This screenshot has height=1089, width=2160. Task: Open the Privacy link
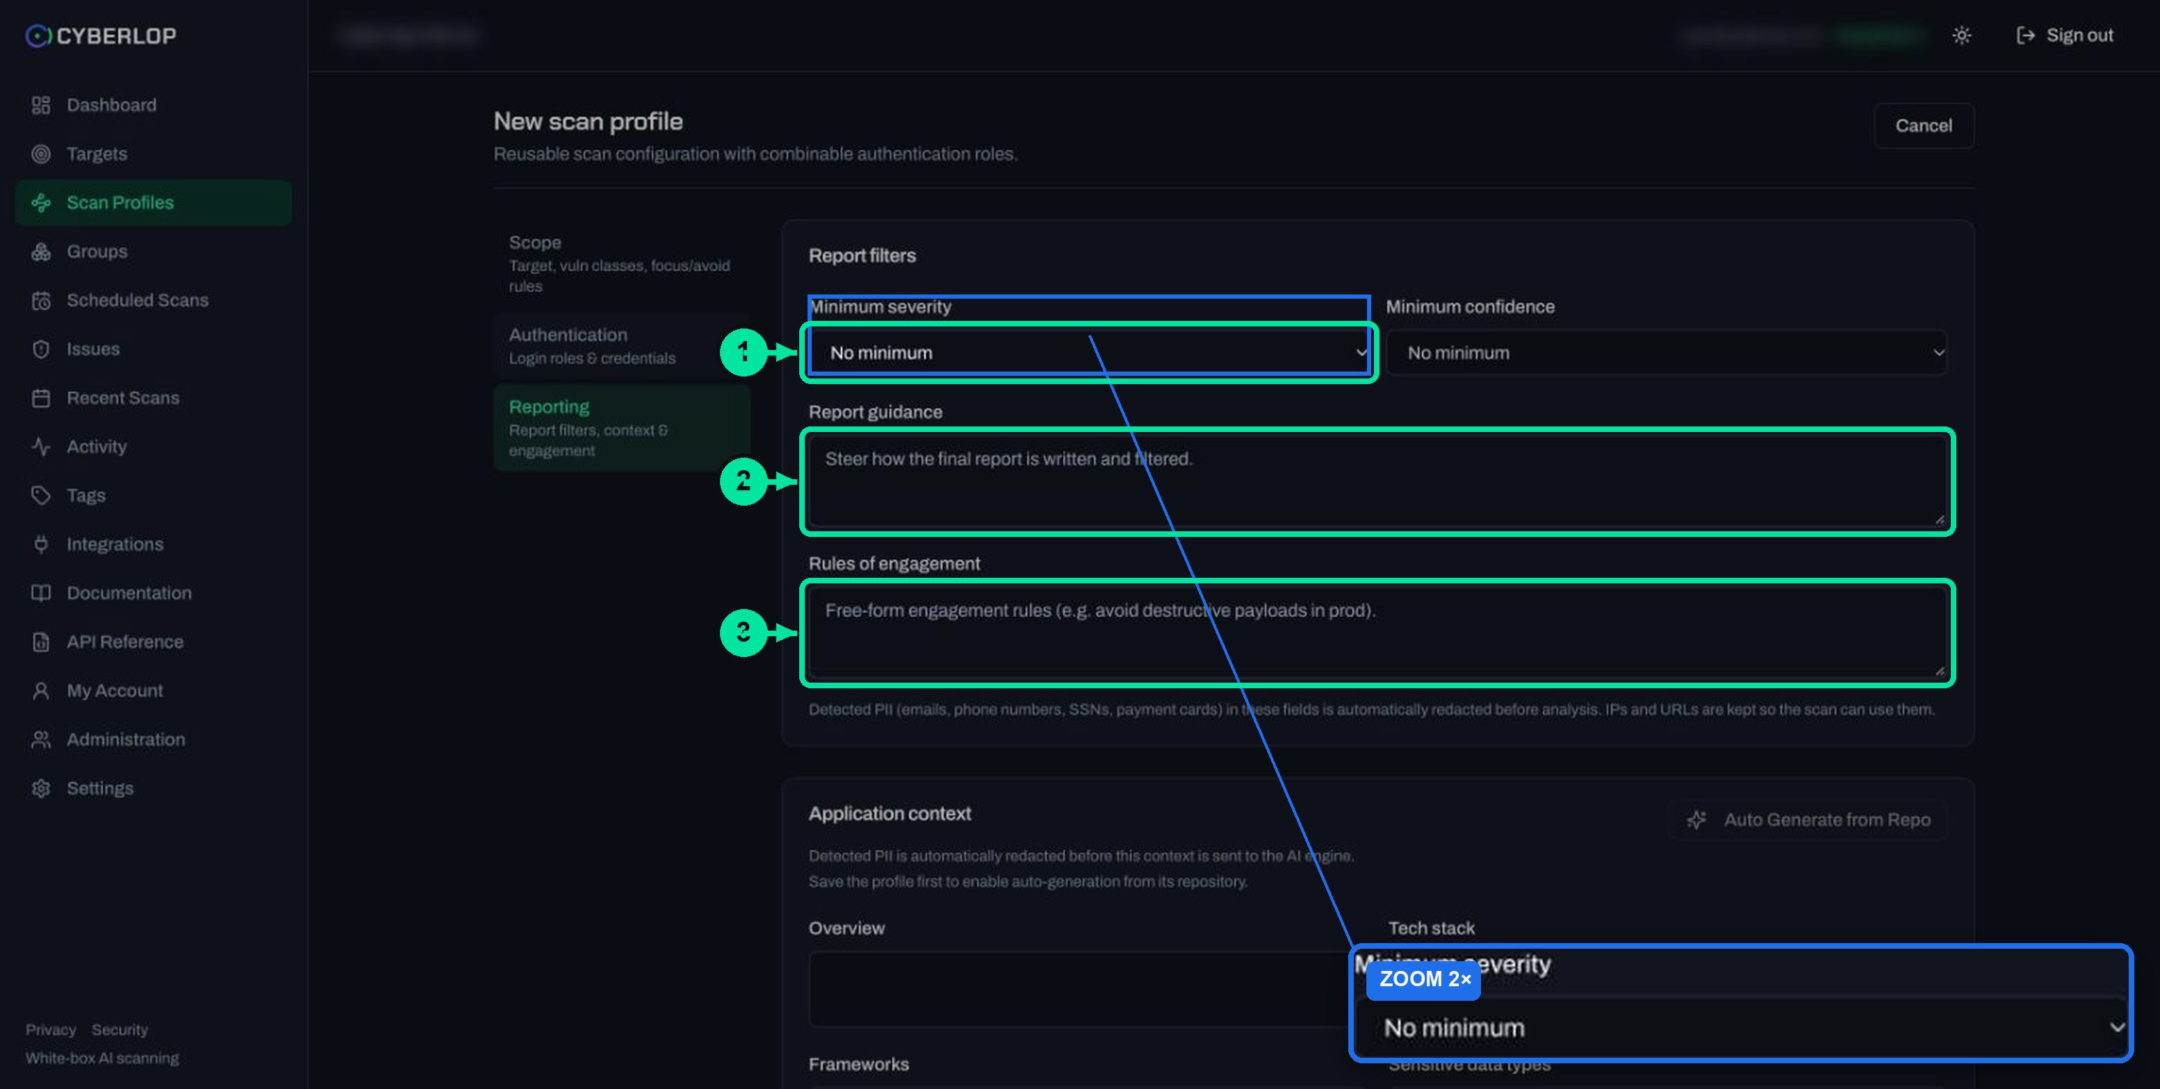coord(50,1029)
